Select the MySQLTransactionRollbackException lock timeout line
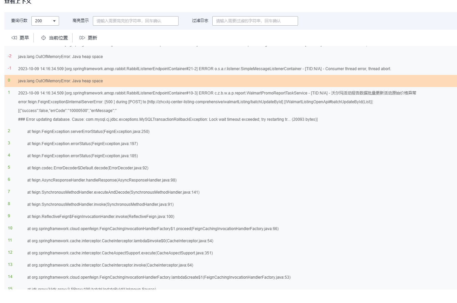457x303 pixels. pyautogui.click(x=168, y=119)
